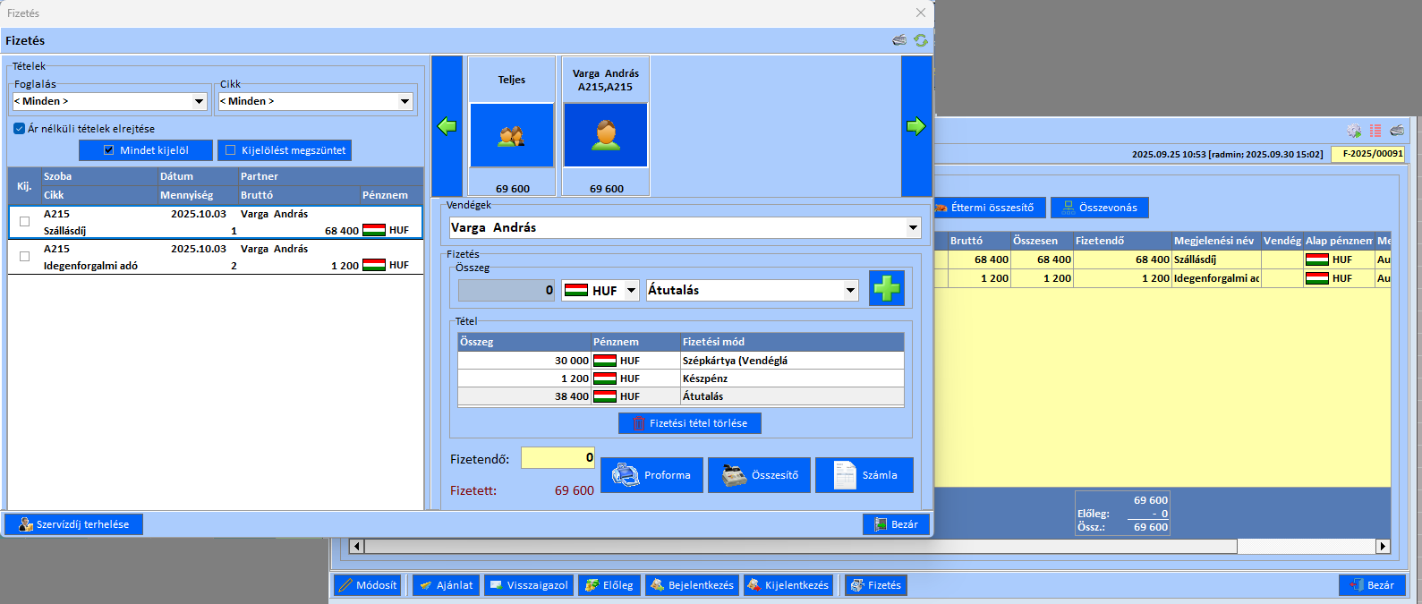Open the Átutalás payment method dropdown
The height and width of the screenshot is (604, 1422).
point(850,291)
